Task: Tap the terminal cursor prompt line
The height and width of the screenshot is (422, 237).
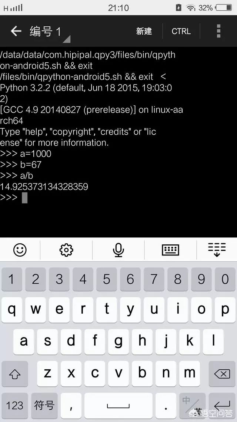Action: [118, 198]
